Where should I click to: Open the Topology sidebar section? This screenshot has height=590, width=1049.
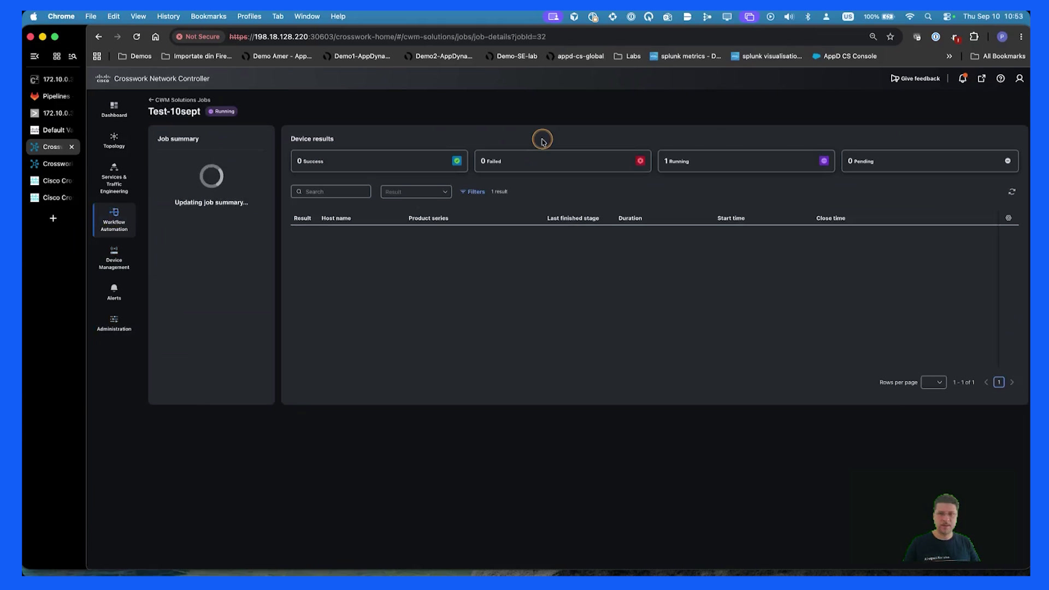coord(114,140)
